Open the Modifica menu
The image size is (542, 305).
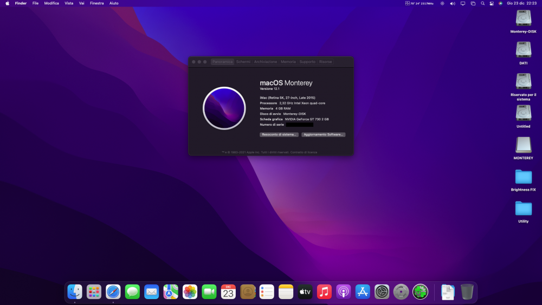(x=51, y=3)
